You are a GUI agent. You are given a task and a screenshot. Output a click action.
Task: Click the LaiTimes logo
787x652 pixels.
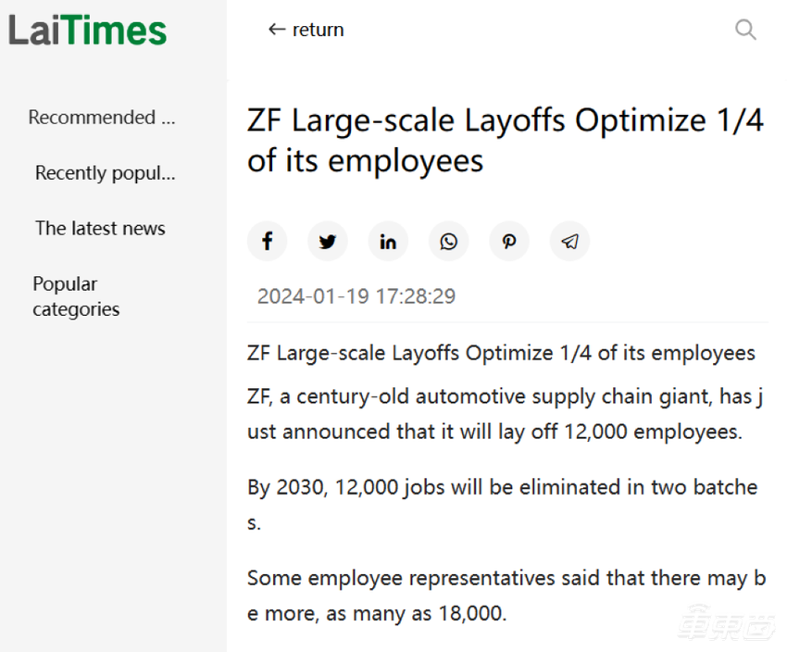[88, 31]
